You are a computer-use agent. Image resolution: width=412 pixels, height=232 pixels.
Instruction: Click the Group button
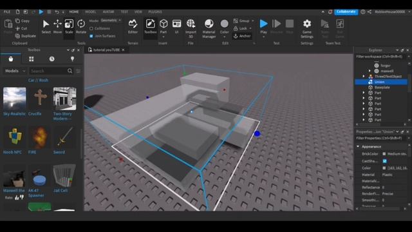point(241,21)
